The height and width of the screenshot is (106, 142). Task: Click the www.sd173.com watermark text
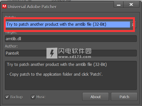(75, 57)
